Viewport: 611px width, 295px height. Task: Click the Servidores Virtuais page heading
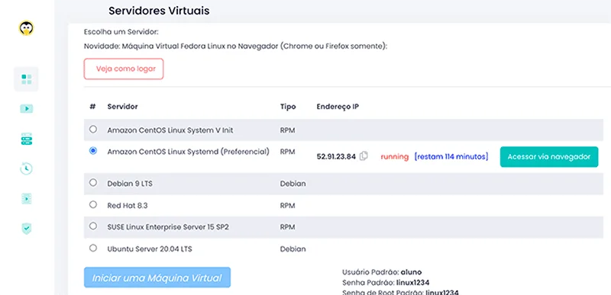(159, 11)
